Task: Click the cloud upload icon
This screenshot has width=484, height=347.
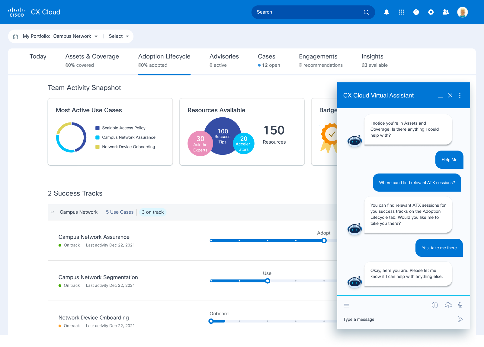Action: [x=448, y=305]
